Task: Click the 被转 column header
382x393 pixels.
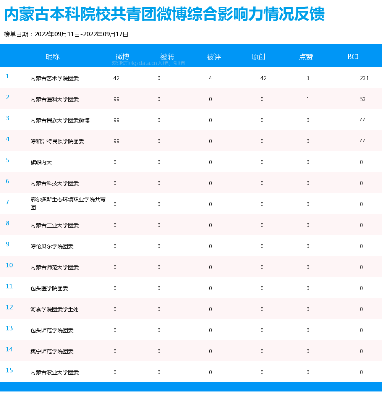Action: pyautogui.click(x=167, y=57)
